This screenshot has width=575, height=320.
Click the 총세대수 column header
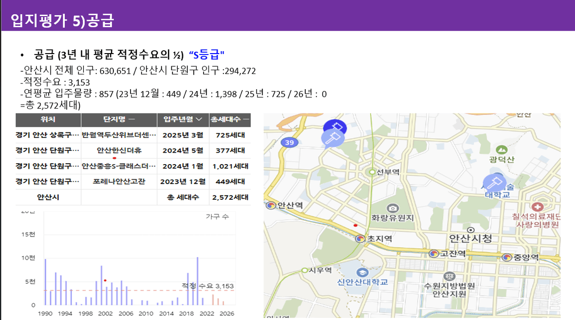[229, 119]
